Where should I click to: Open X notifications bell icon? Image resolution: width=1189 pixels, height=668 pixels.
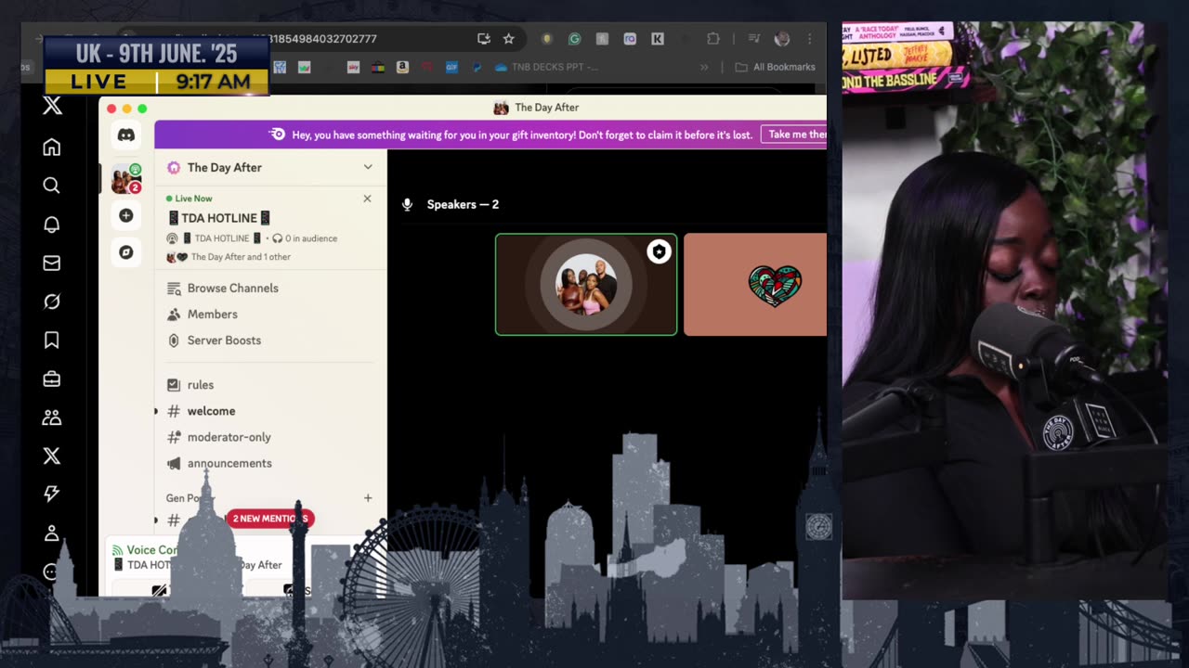[52, 225]
